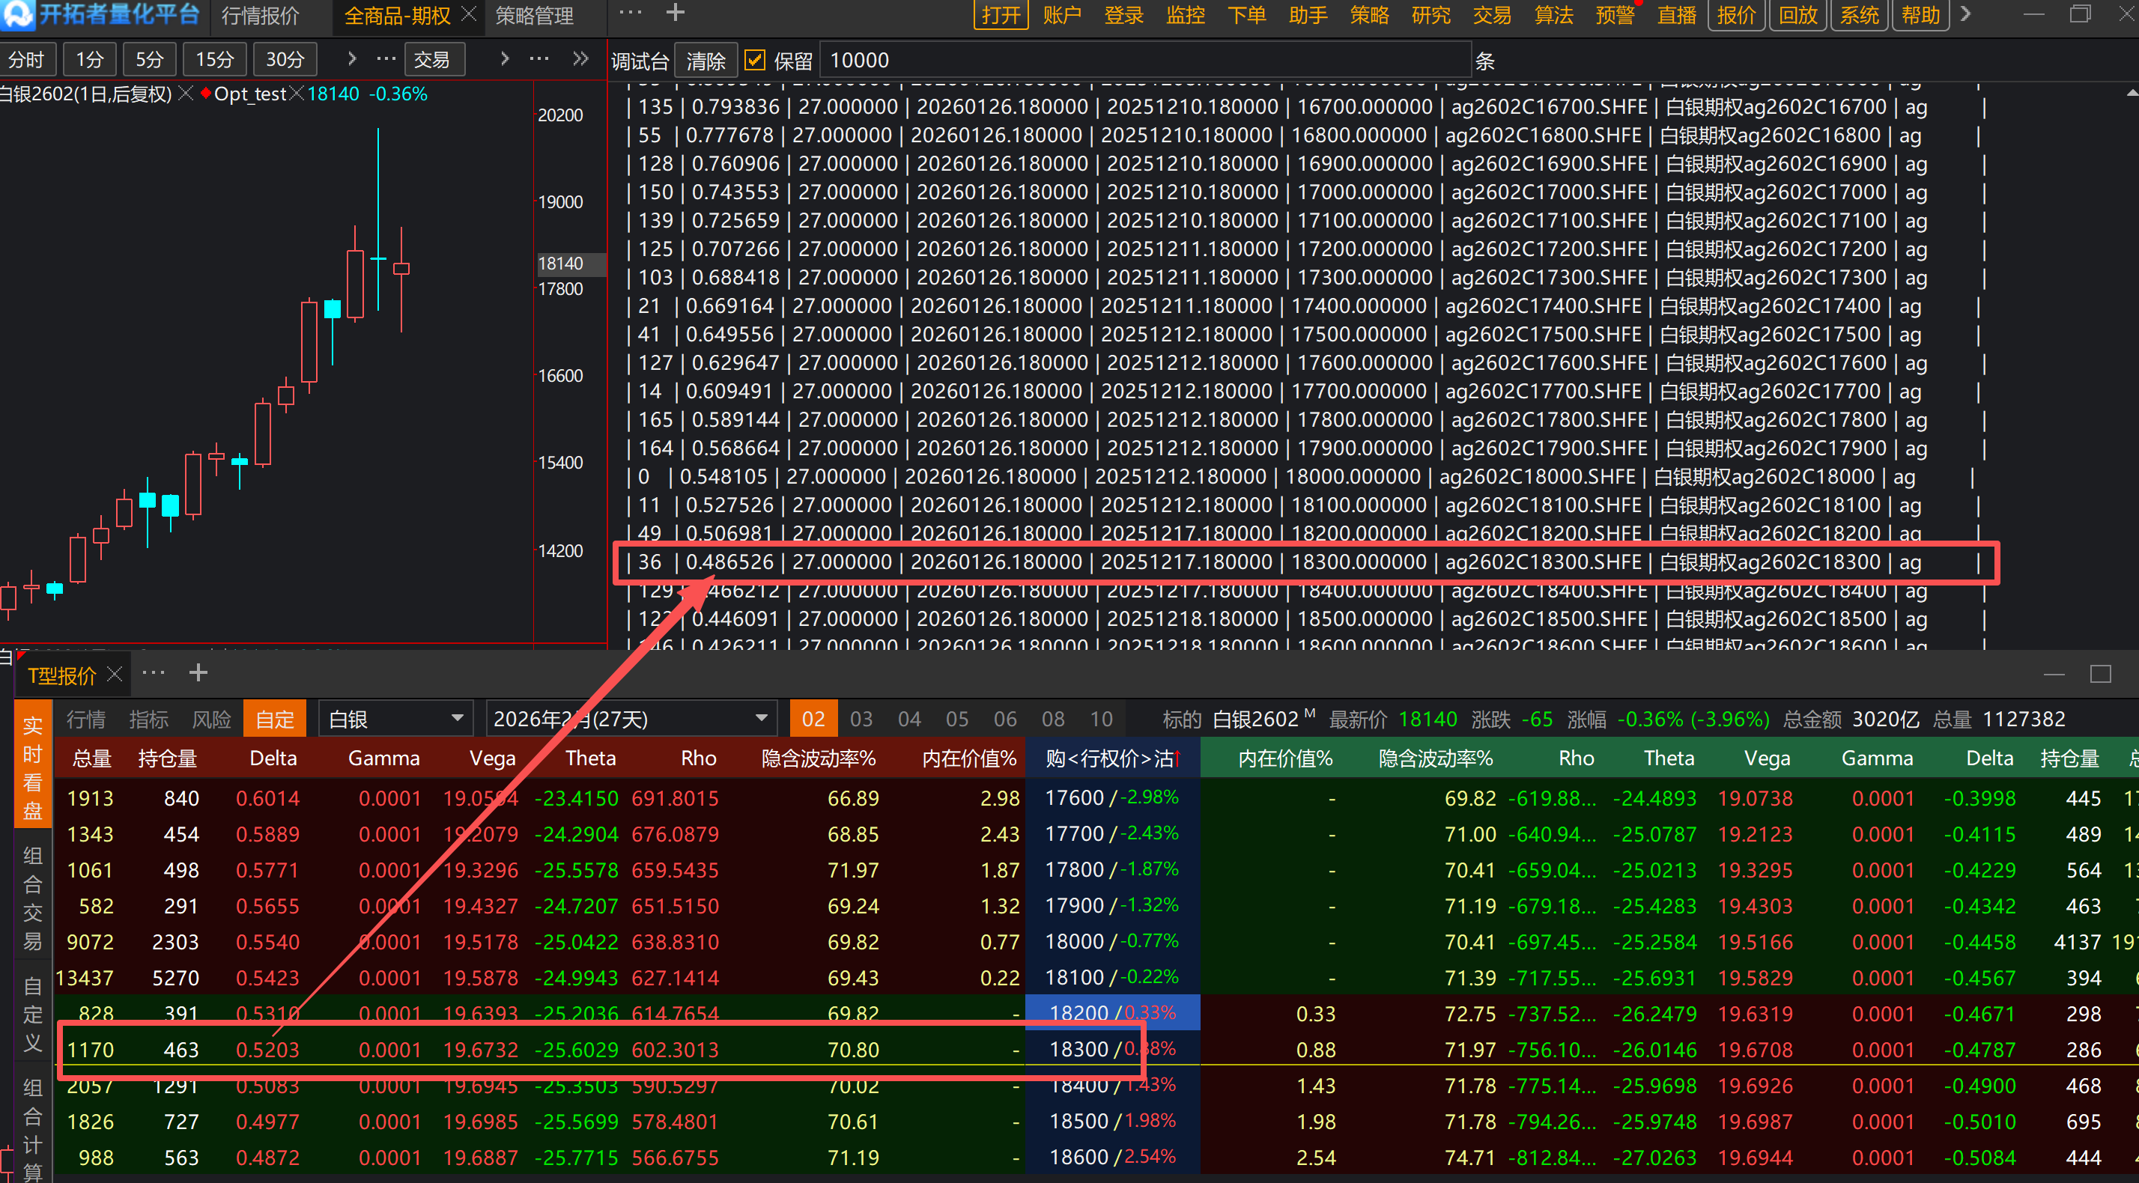Remove the Opt_test indicator via X icon
The height and width of the screenshot is (1183, 2139).
point(297,94)
